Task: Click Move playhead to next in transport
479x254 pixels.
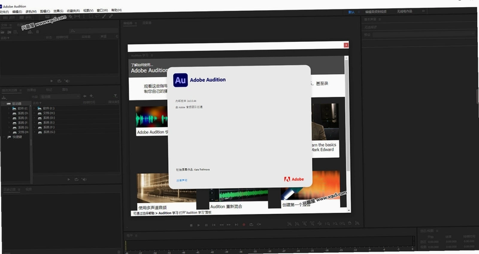Action: click(x=237, y=225)
